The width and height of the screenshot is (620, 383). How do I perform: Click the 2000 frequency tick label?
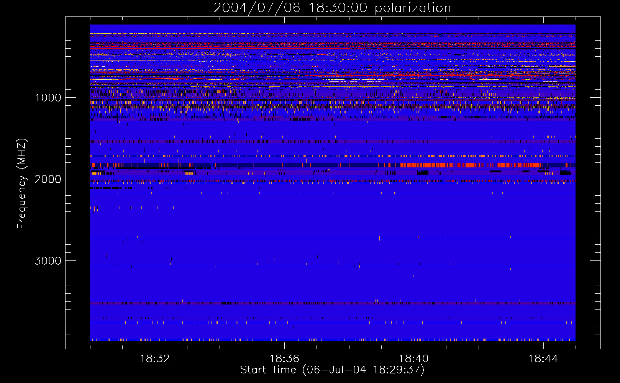click(x=48, y=179)
